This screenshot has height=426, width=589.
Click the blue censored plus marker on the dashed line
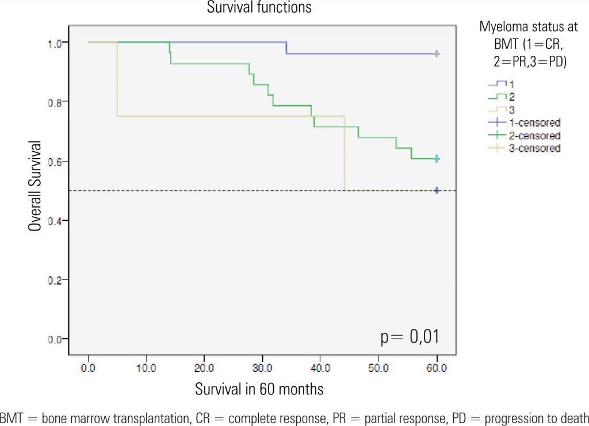[437, 190]
